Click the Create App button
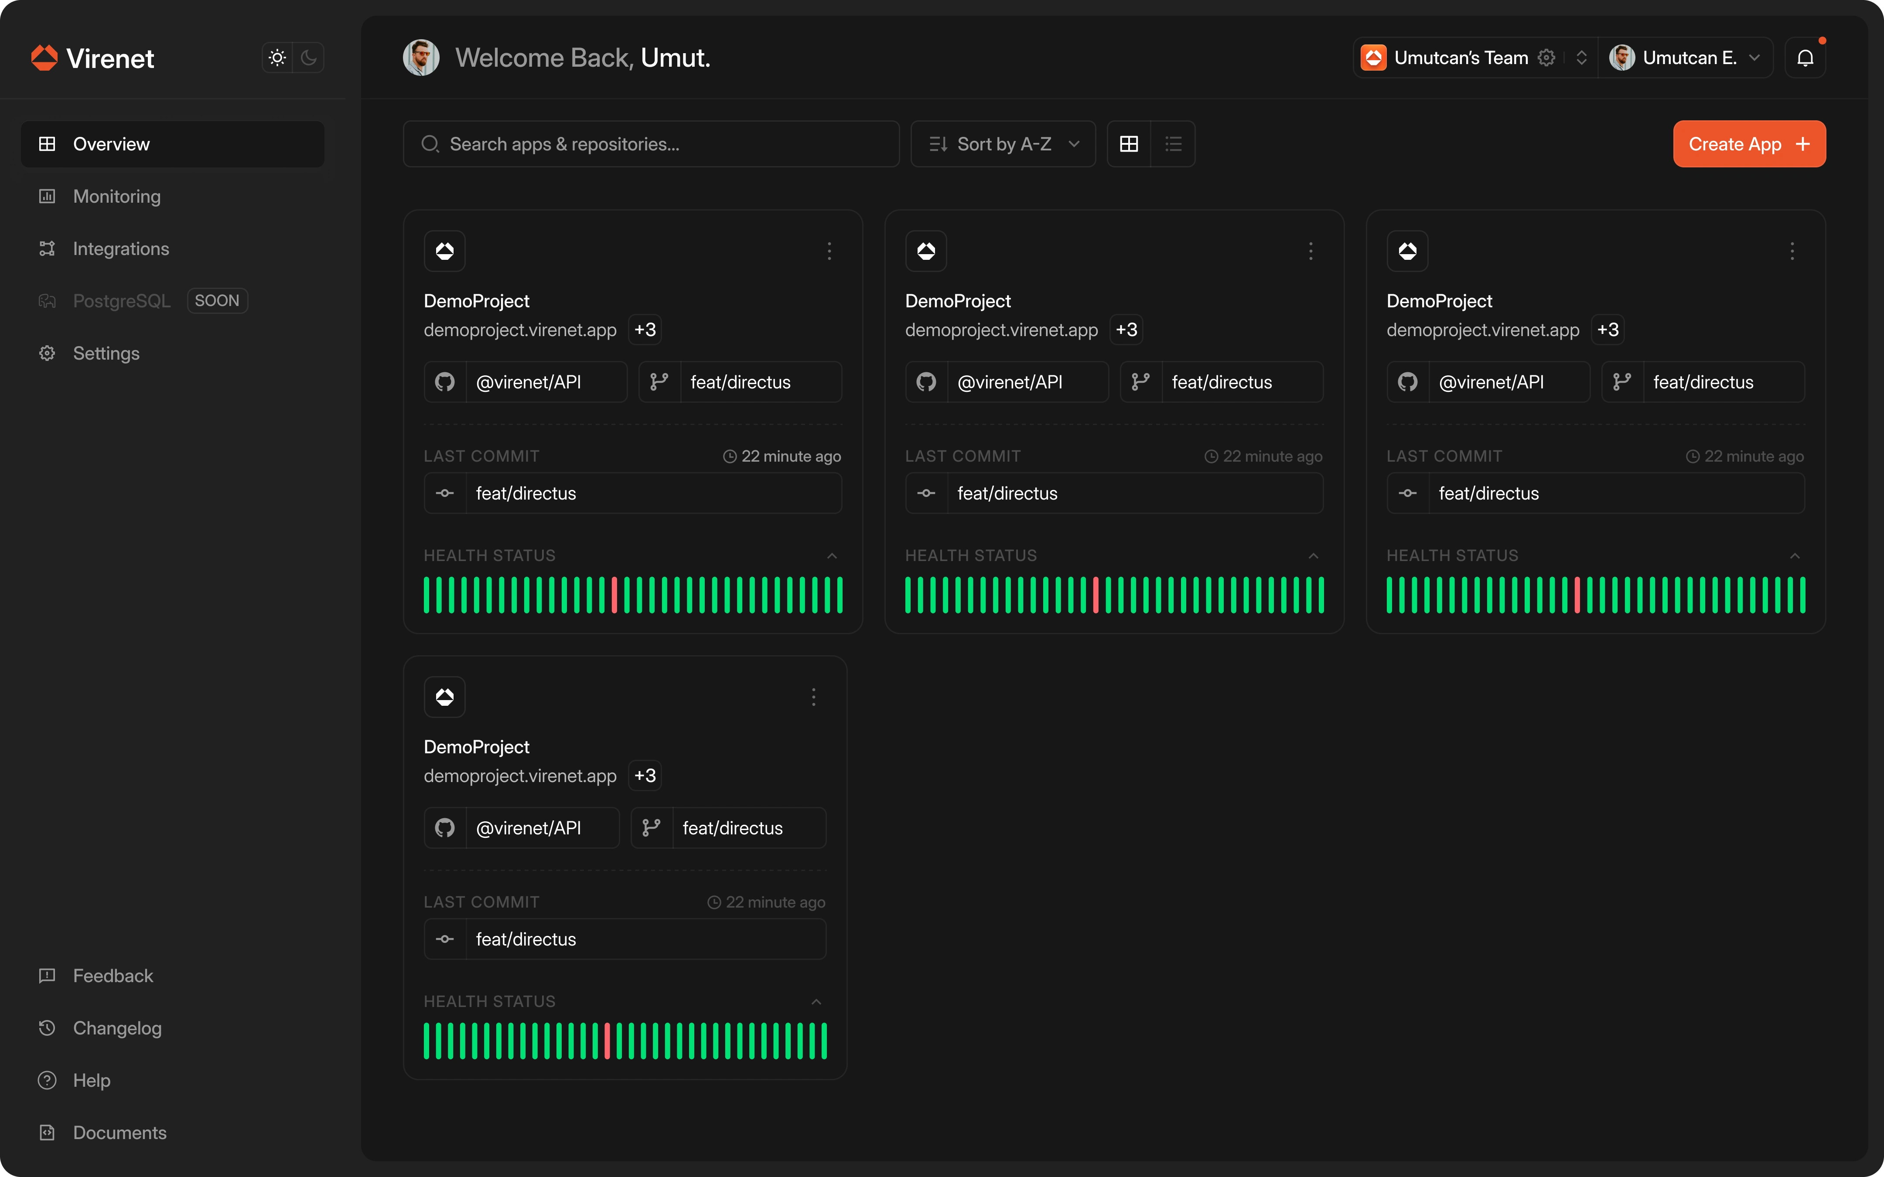This screenshot has height=1177, width=1884. (1748, 144)
